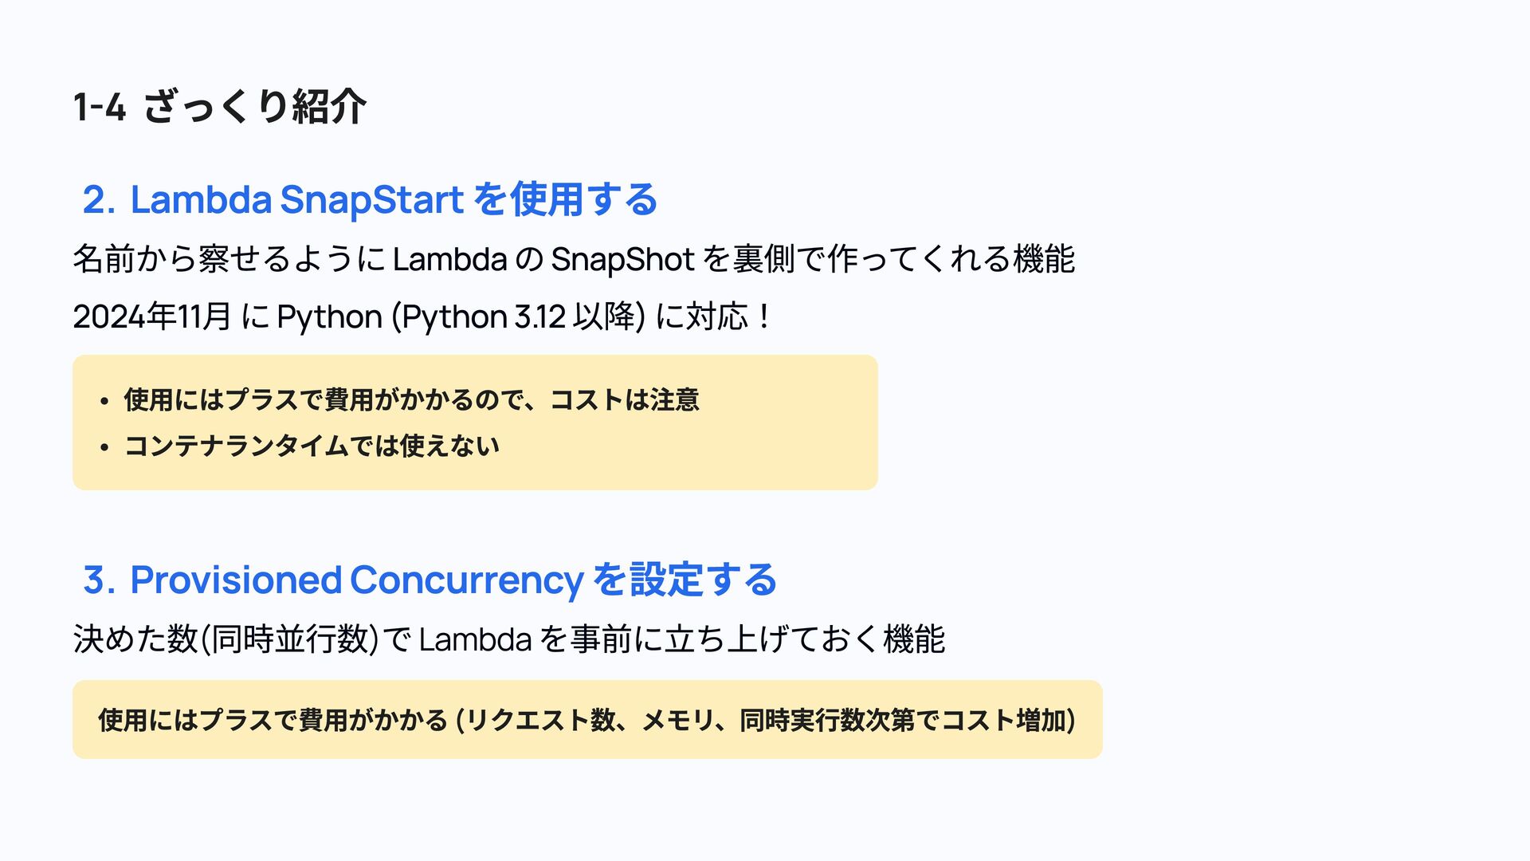
Task: Click the blue "Provisioned Concurrency" heading text
Action: (x=356, y=580)
